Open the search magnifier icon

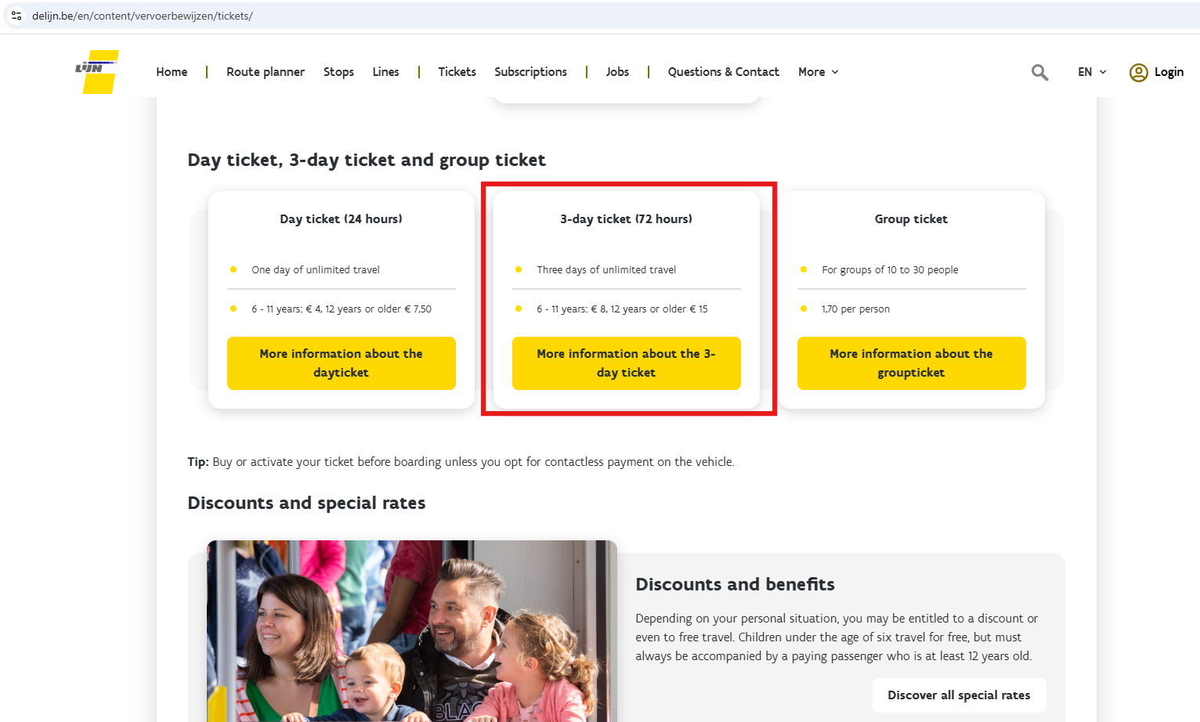pos(1039,72)
